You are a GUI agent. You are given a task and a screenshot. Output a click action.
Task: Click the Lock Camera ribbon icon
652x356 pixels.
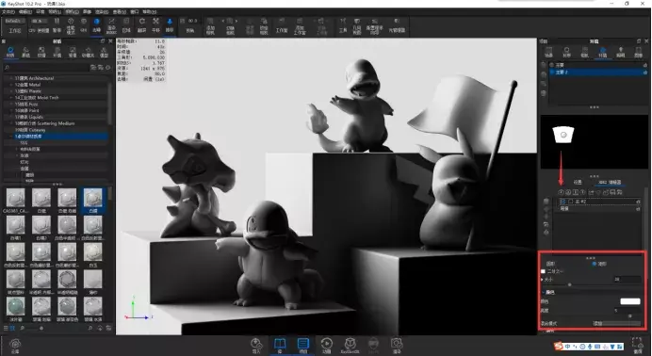264,25
